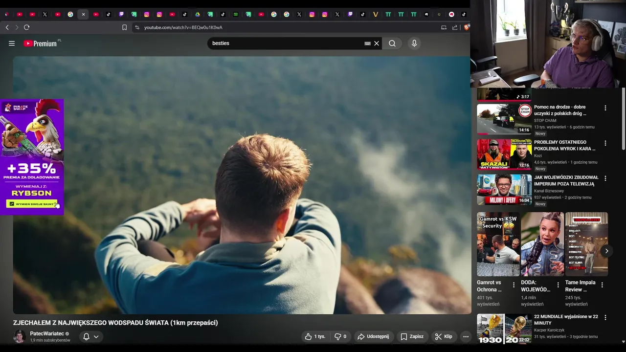This screenshot has width=626, height=352.
Task: Open the browser share icon in the address bar
Action: (455, 27)
